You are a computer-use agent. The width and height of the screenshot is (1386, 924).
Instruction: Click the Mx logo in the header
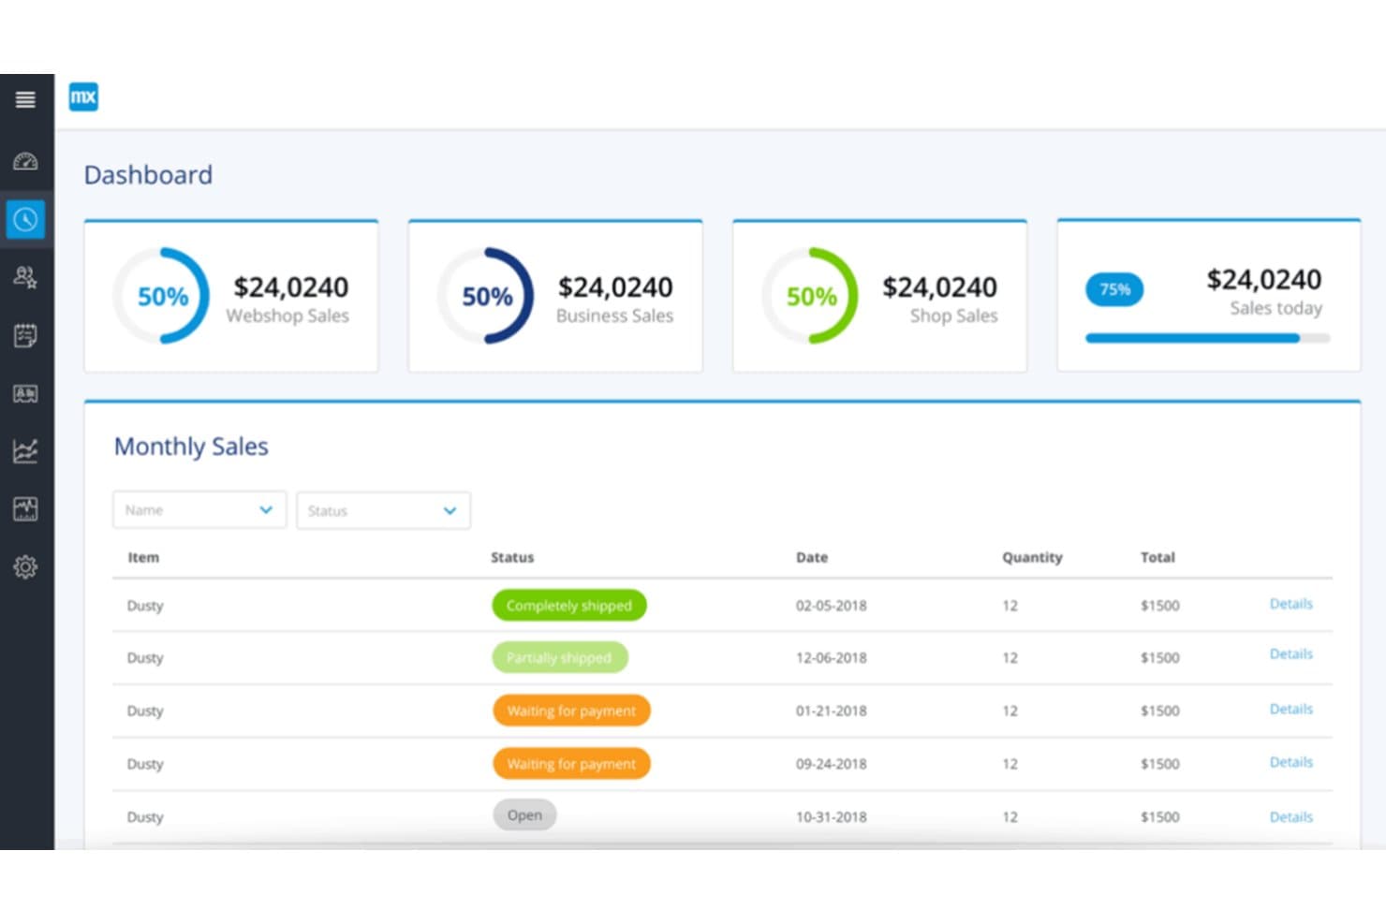tap(83, 96)
